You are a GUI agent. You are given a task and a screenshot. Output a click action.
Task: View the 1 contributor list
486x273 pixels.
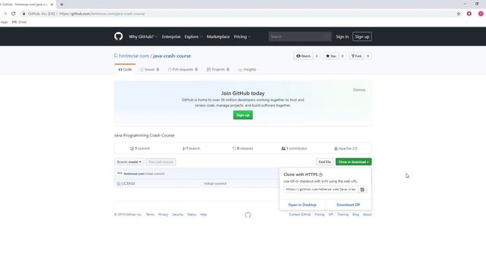(x=294, y=149)
